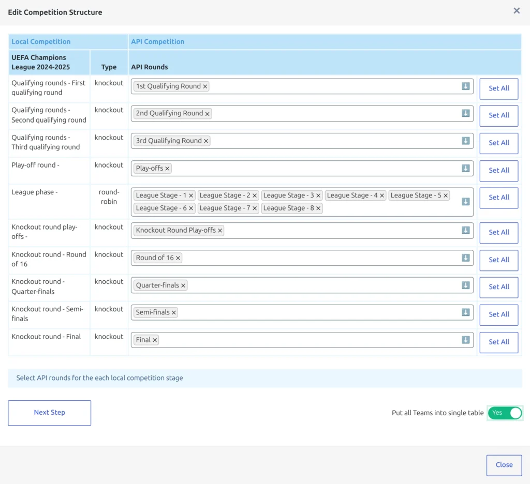Remove League Stage - 2 tag

point(255,195)
